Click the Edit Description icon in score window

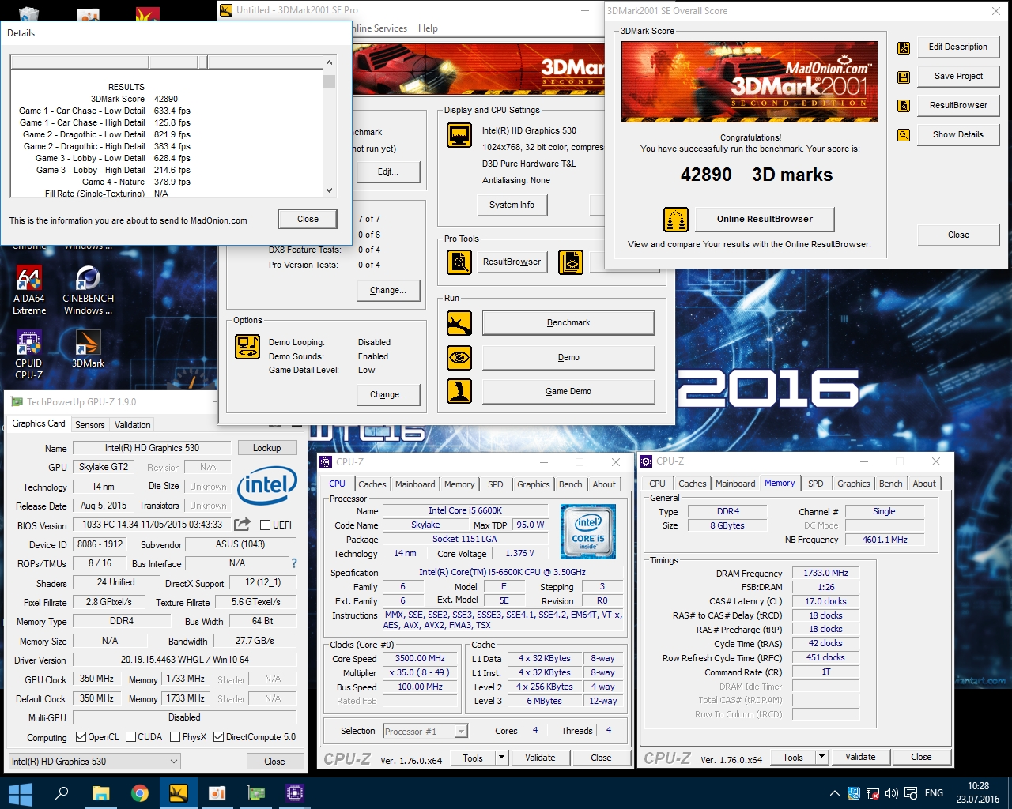pos(904,48)
